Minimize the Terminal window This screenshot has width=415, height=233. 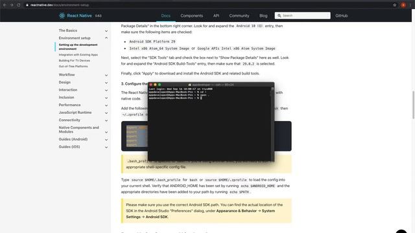155,85
